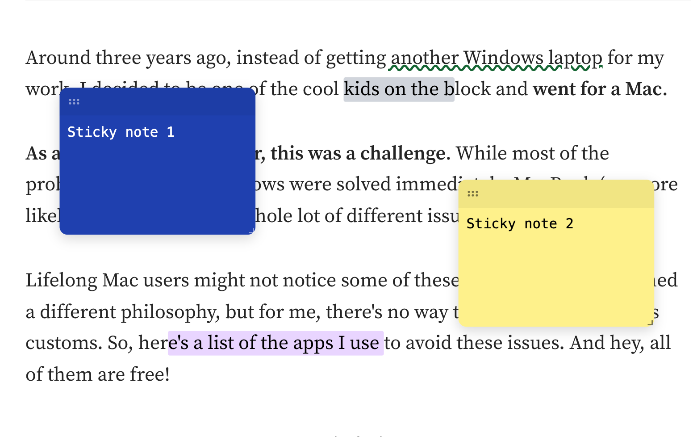Click the resize corner of the yellow note

[651, 322]
